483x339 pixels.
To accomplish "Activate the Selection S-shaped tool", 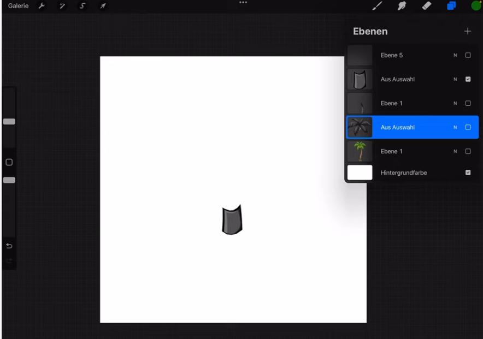I will point(83,6).
